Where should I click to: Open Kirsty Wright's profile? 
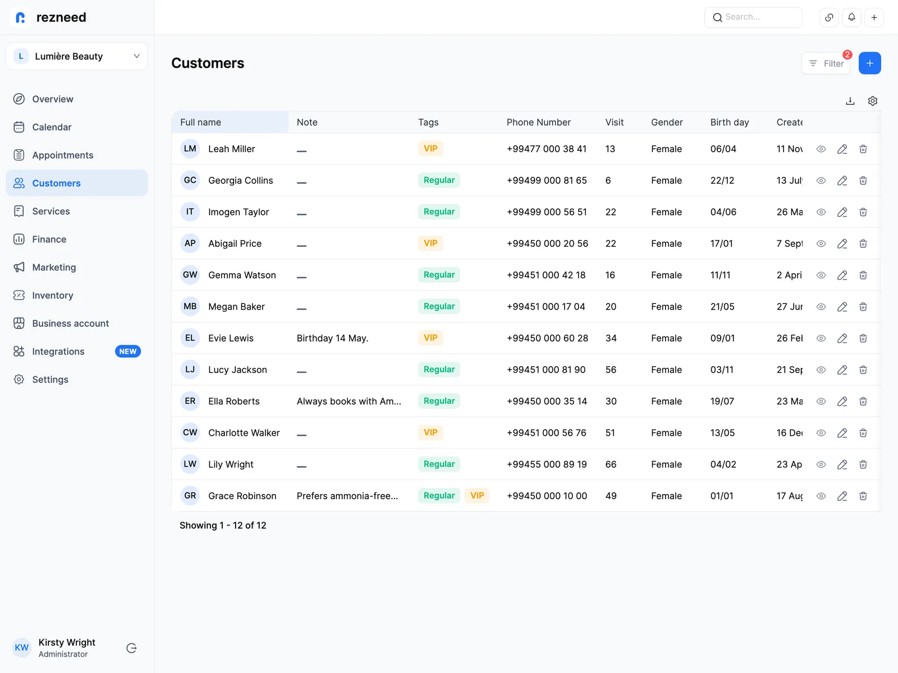(54, 648)
